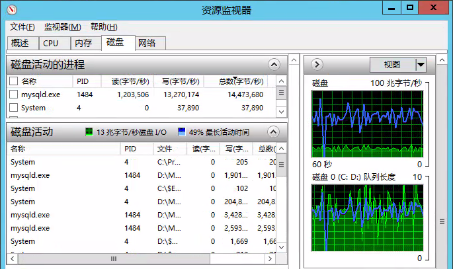This screenshot has width=453, height=269.
Task: Collapse the 磁盘活动 section
Action: pos(274,132)
